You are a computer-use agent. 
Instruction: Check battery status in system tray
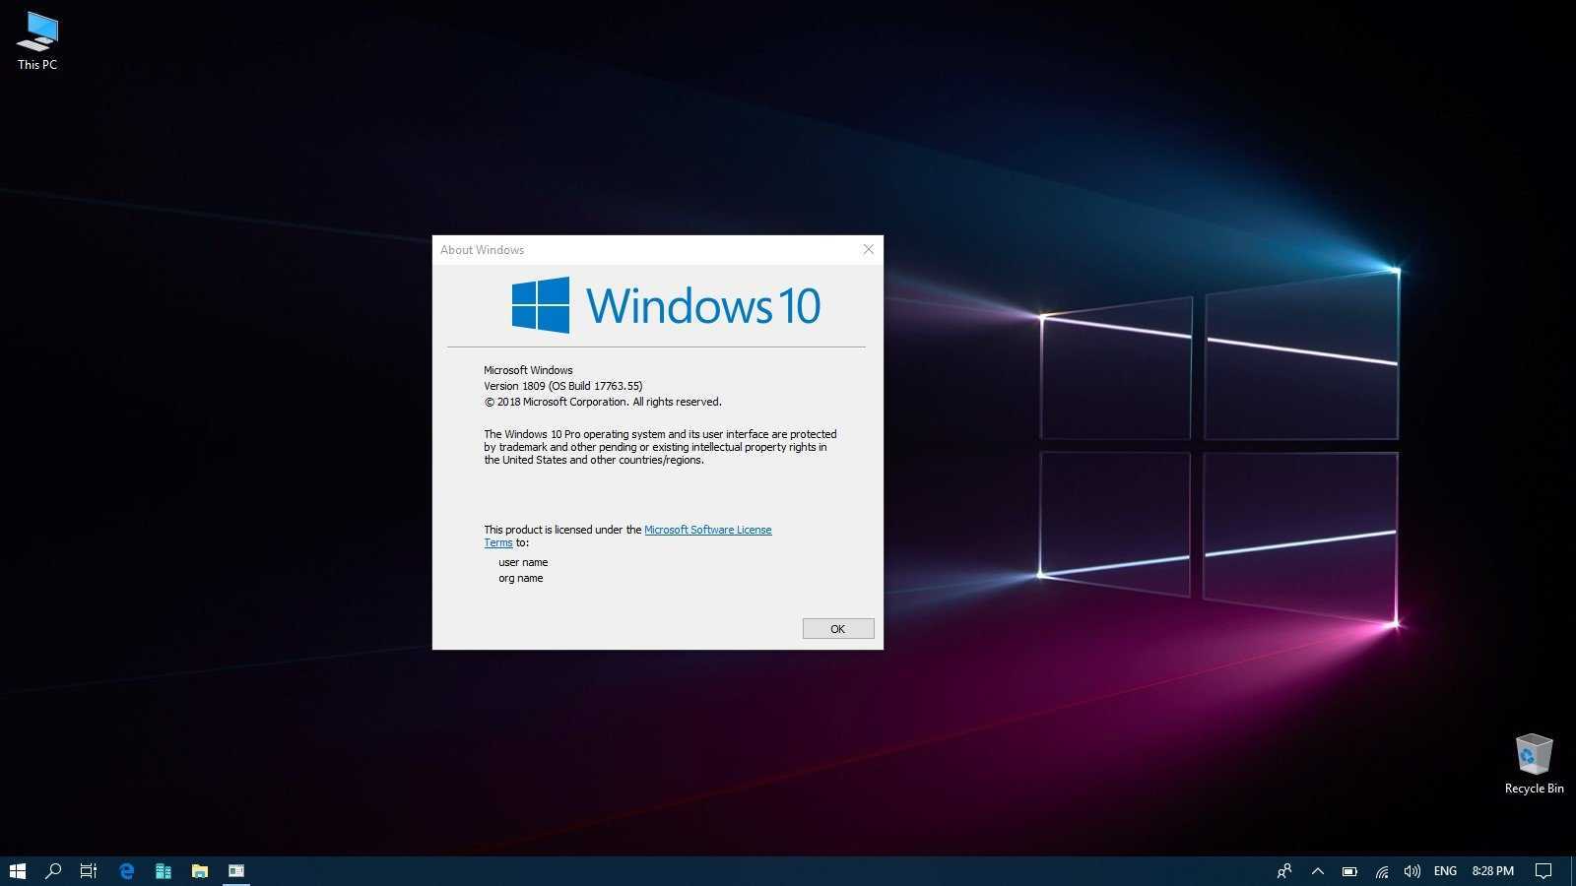click(x=1350, y=871)
